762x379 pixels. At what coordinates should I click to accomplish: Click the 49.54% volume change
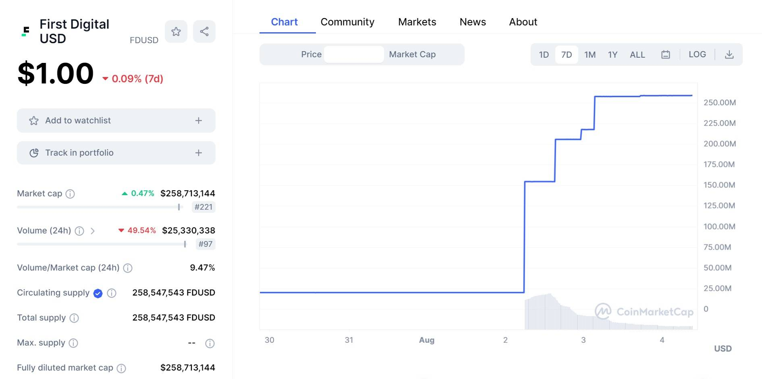[137, 231]
